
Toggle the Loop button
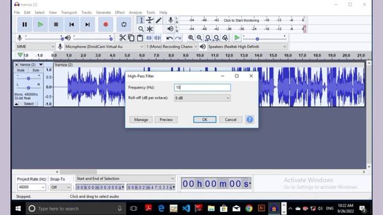pyautogui.click(x=124, y=24)
